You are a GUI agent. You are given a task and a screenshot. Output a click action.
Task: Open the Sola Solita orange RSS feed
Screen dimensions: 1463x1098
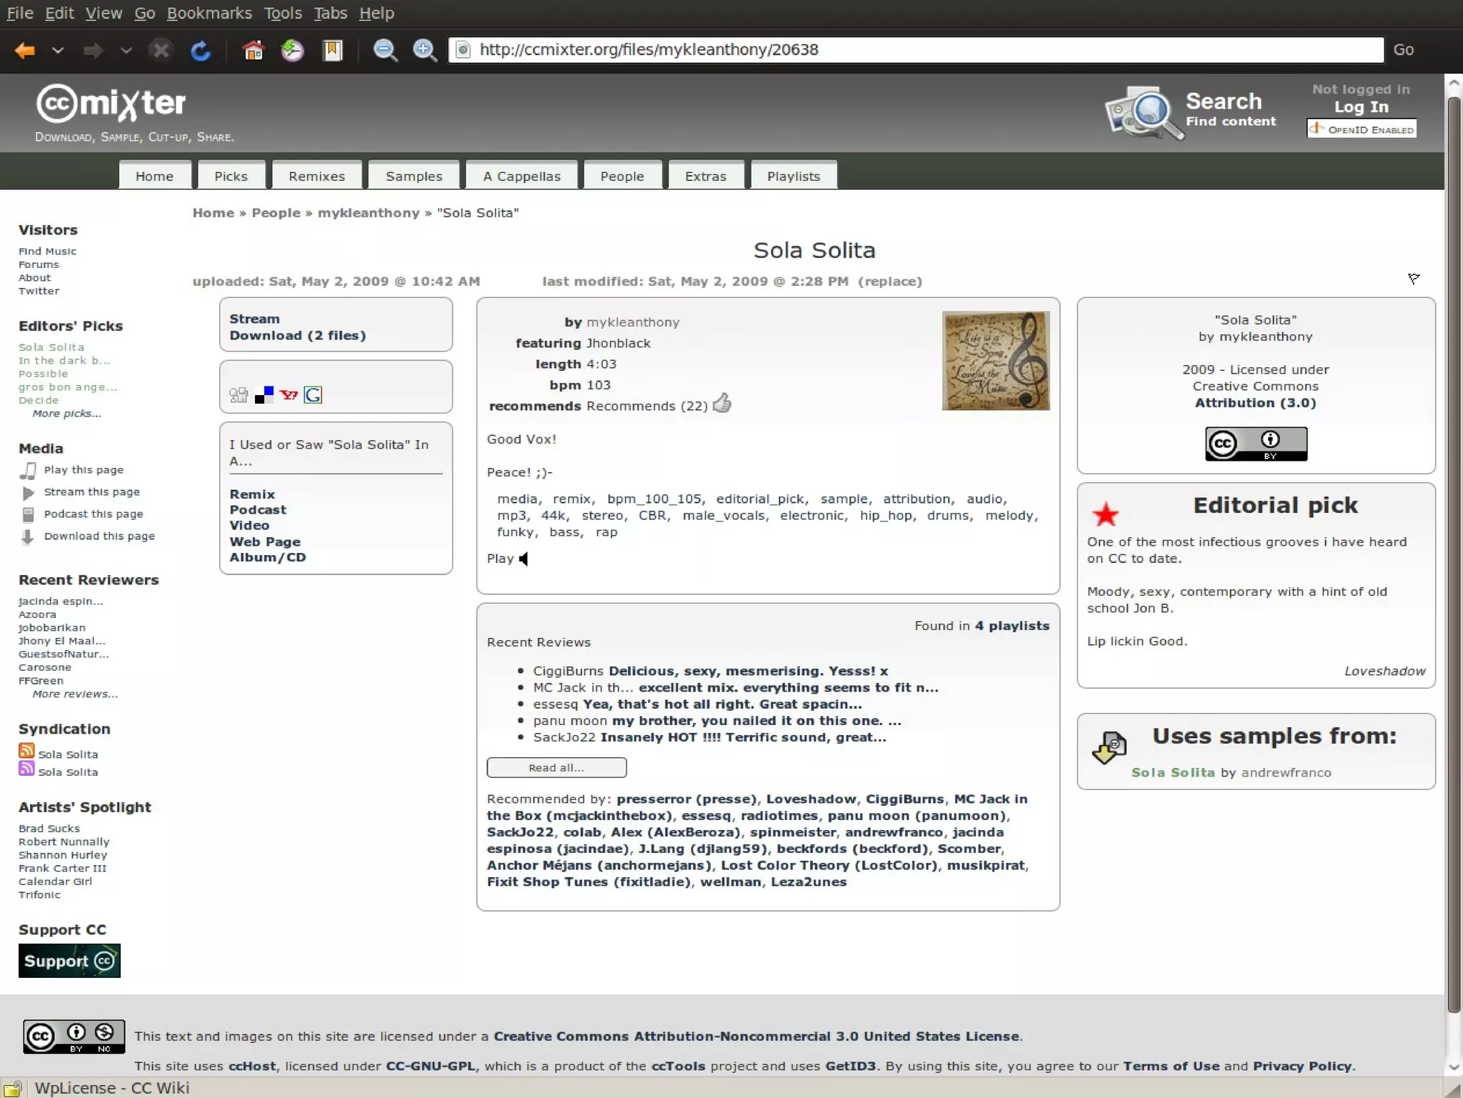pos(26,751)
